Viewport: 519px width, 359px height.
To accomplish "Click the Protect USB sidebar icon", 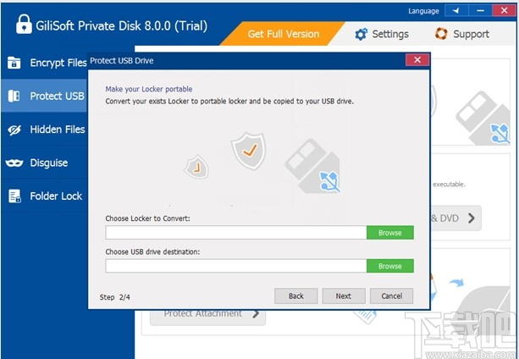I will pyautogui.click(x=14, y=96).
